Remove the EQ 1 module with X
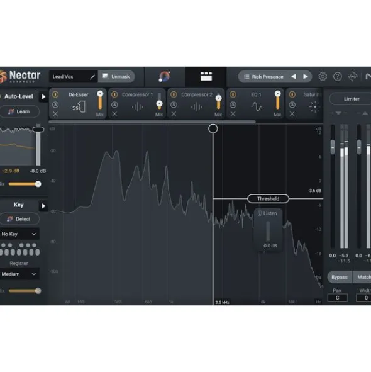 pyautogui.click(x=233, y=114)
